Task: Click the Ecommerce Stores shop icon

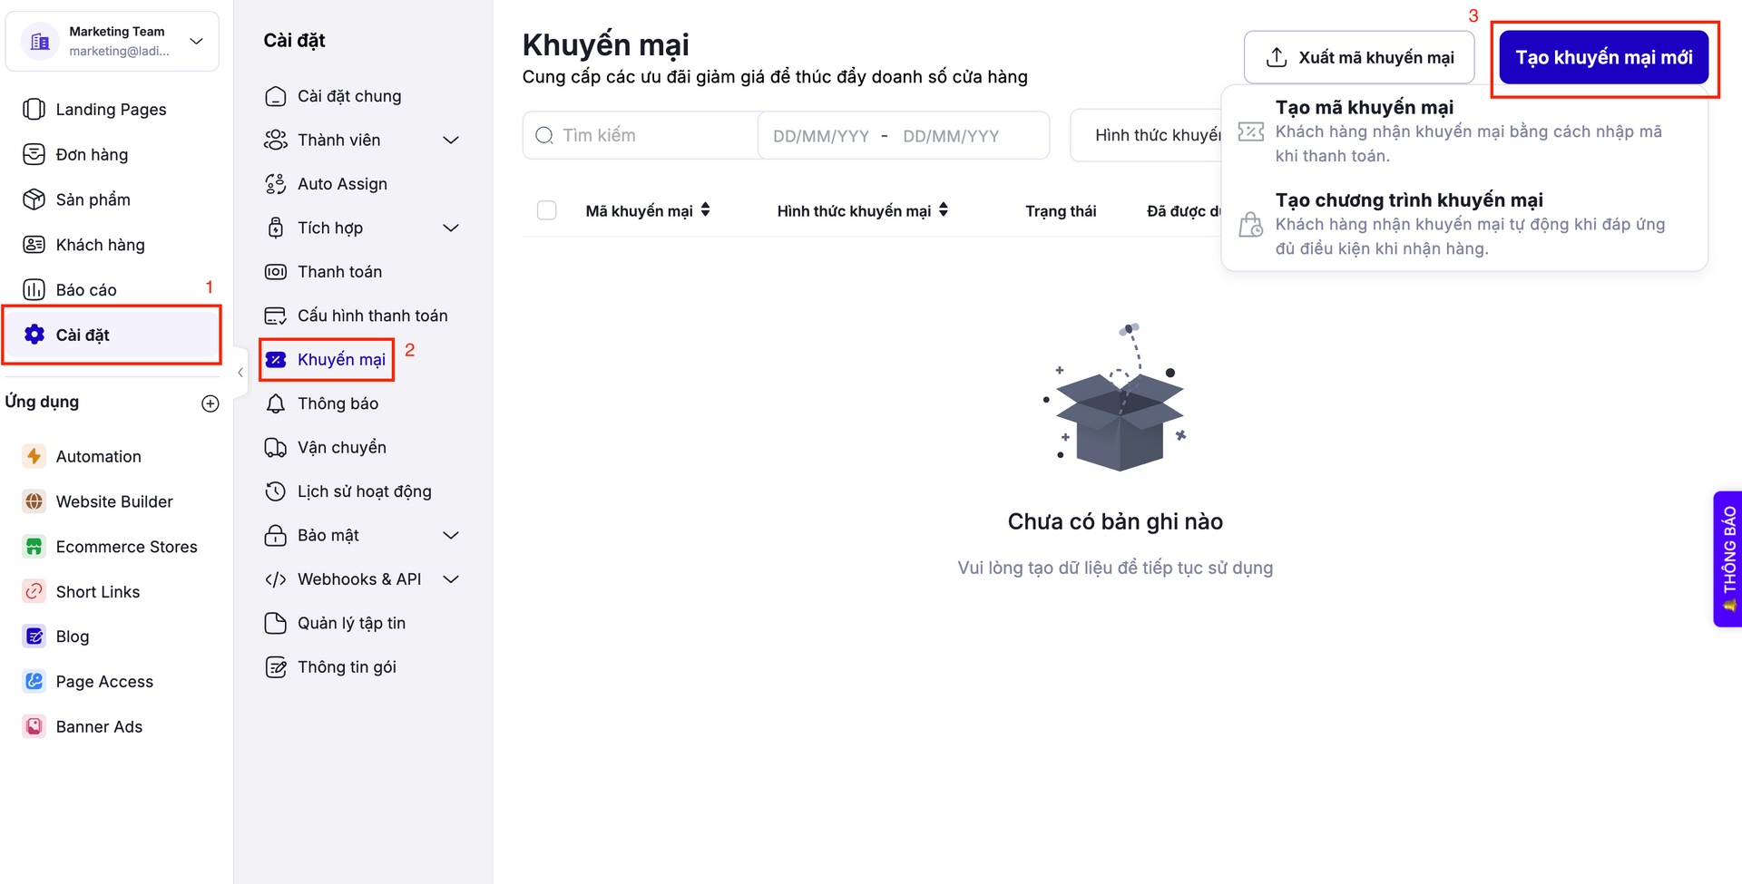Action: coord(34,547)
